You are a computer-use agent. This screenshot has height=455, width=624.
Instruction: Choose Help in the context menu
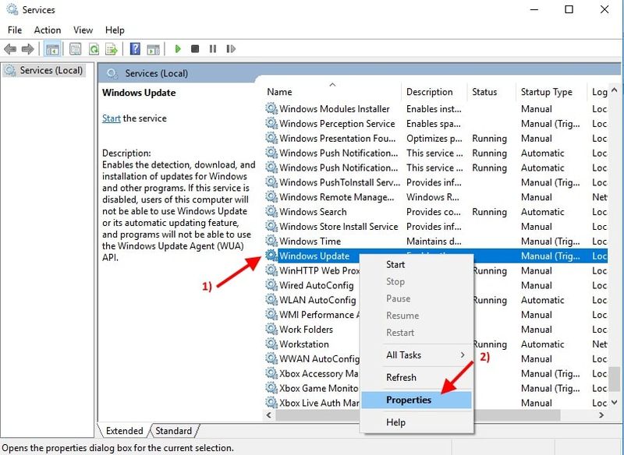pyautogui.click(x=417, y=422)
